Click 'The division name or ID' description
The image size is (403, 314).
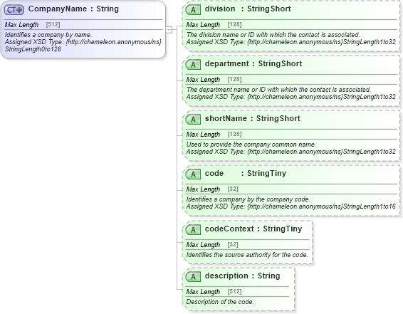273,35
